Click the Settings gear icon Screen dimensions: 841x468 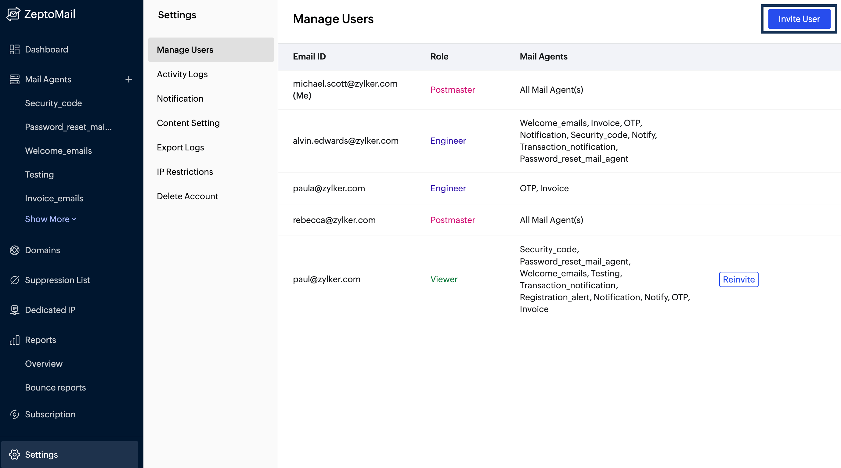click(14, 454)
